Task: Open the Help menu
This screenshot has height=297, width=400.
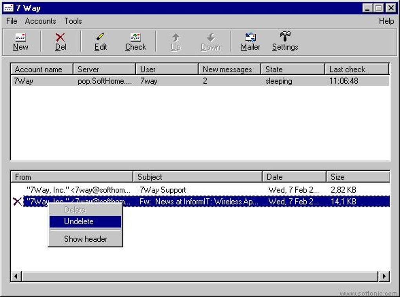Action: point(386,21)
